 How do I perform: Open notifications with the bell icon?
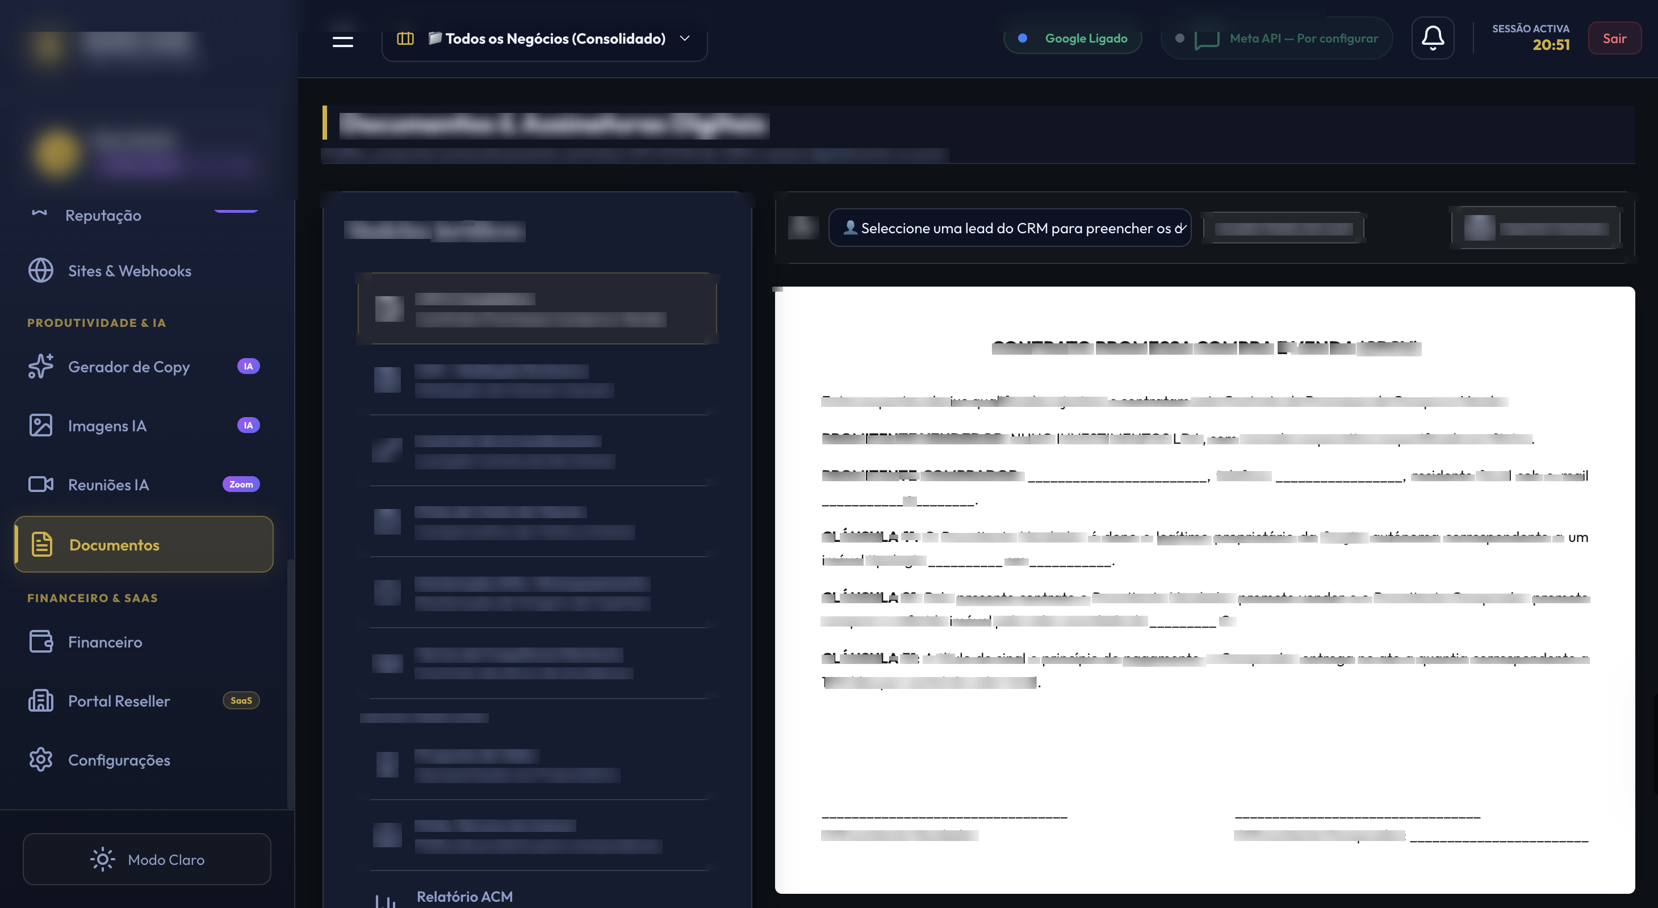point(1433,38)
